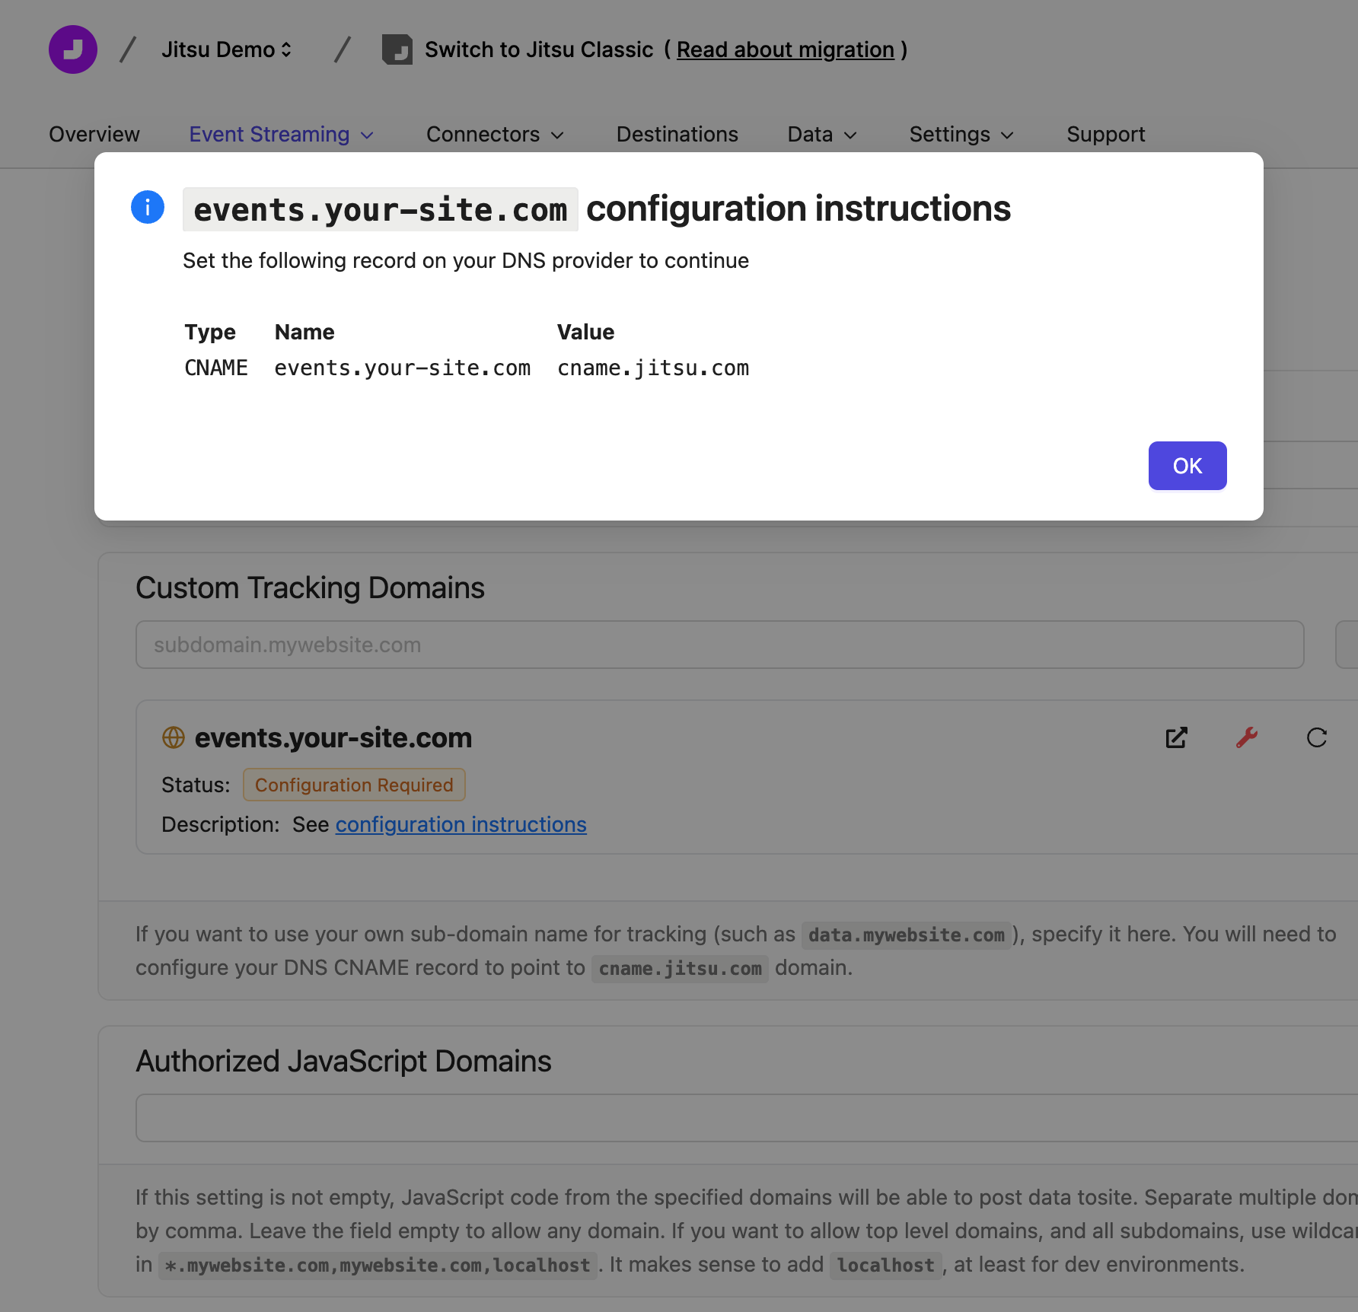The width and height of the screenshot is (1358, 1312).
Task: Confirm the dialog with OK
Action: tap(1187, 466)
